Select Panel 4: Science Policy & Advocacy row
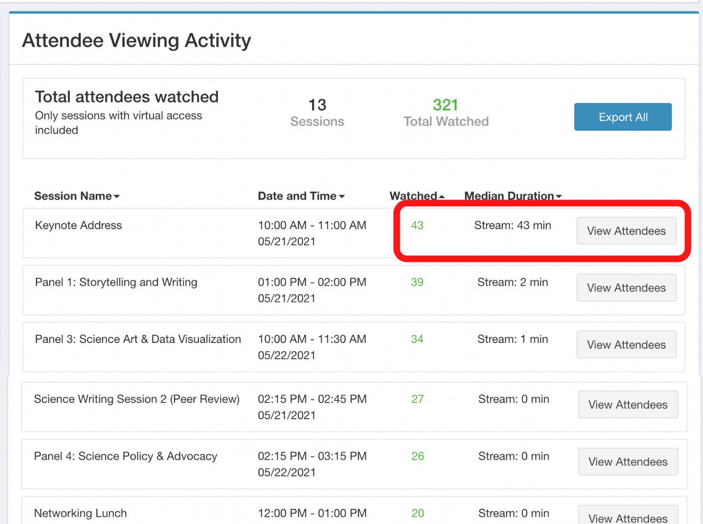 click(125, 456)
